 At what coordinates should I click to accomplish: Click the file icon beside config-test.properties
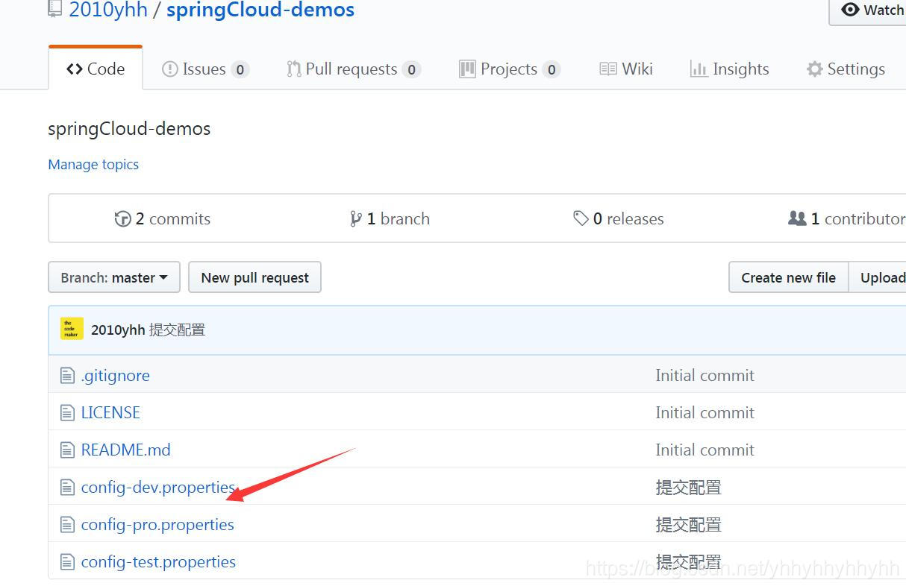pos(68,562)
